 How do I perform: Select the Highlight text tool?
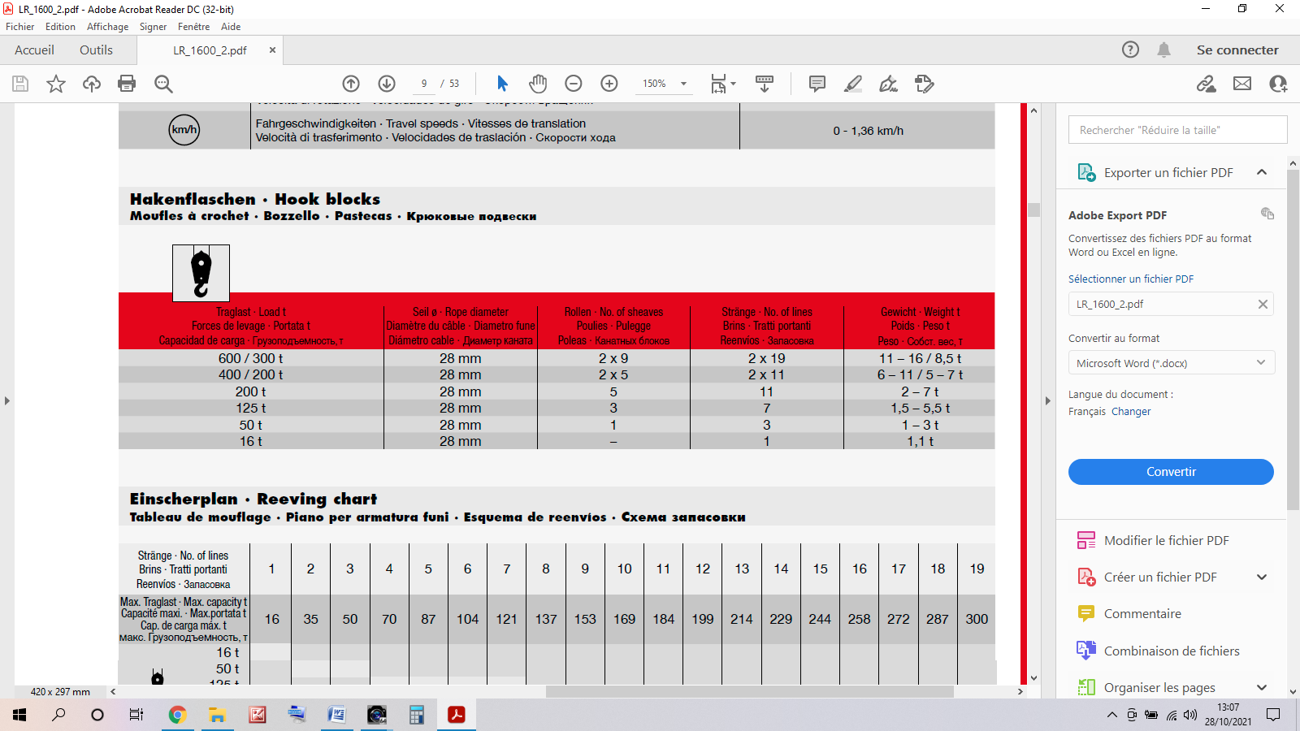click(x=852, y=84)
